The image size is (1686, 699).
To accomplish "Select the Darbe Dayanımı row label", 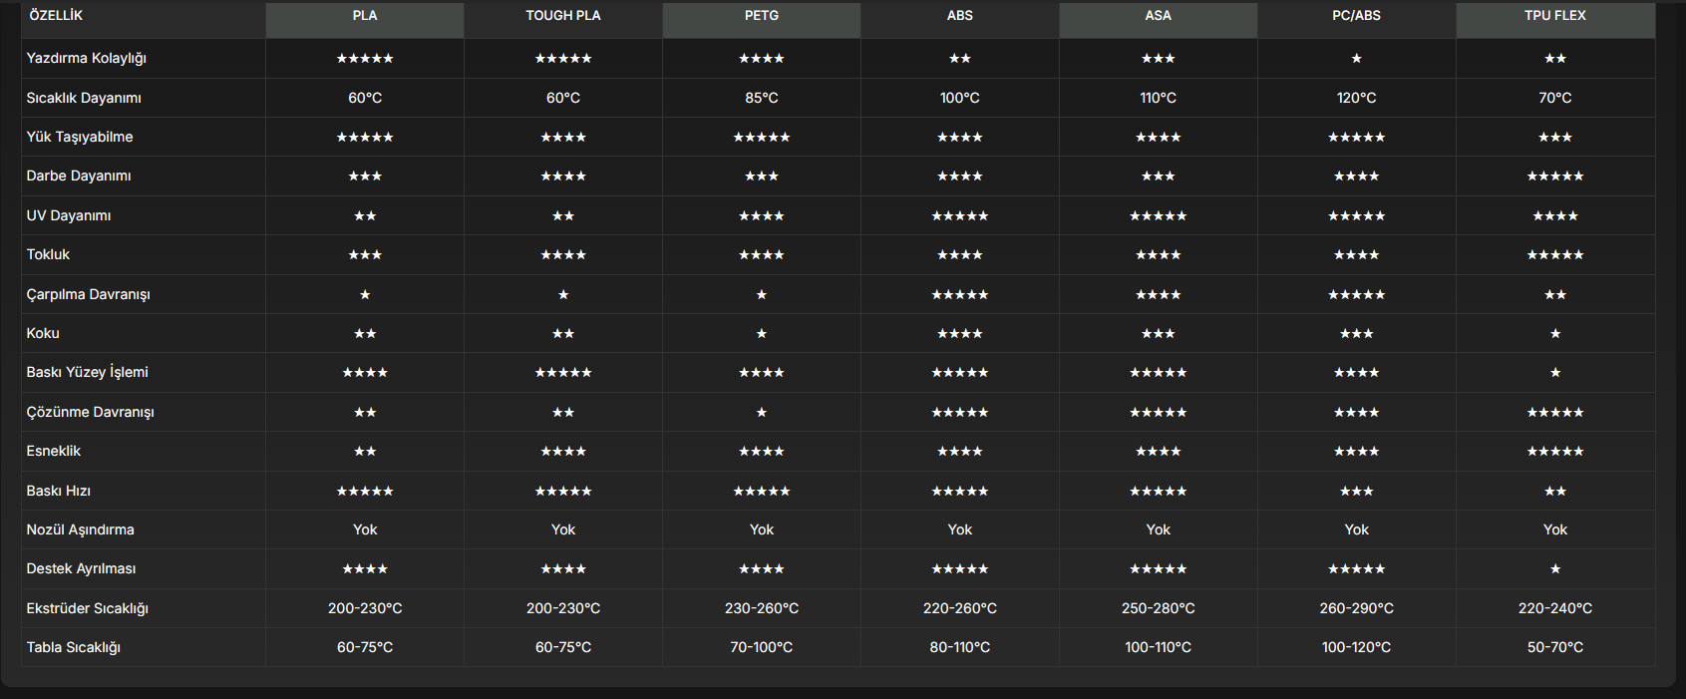I will click(79, 176).
